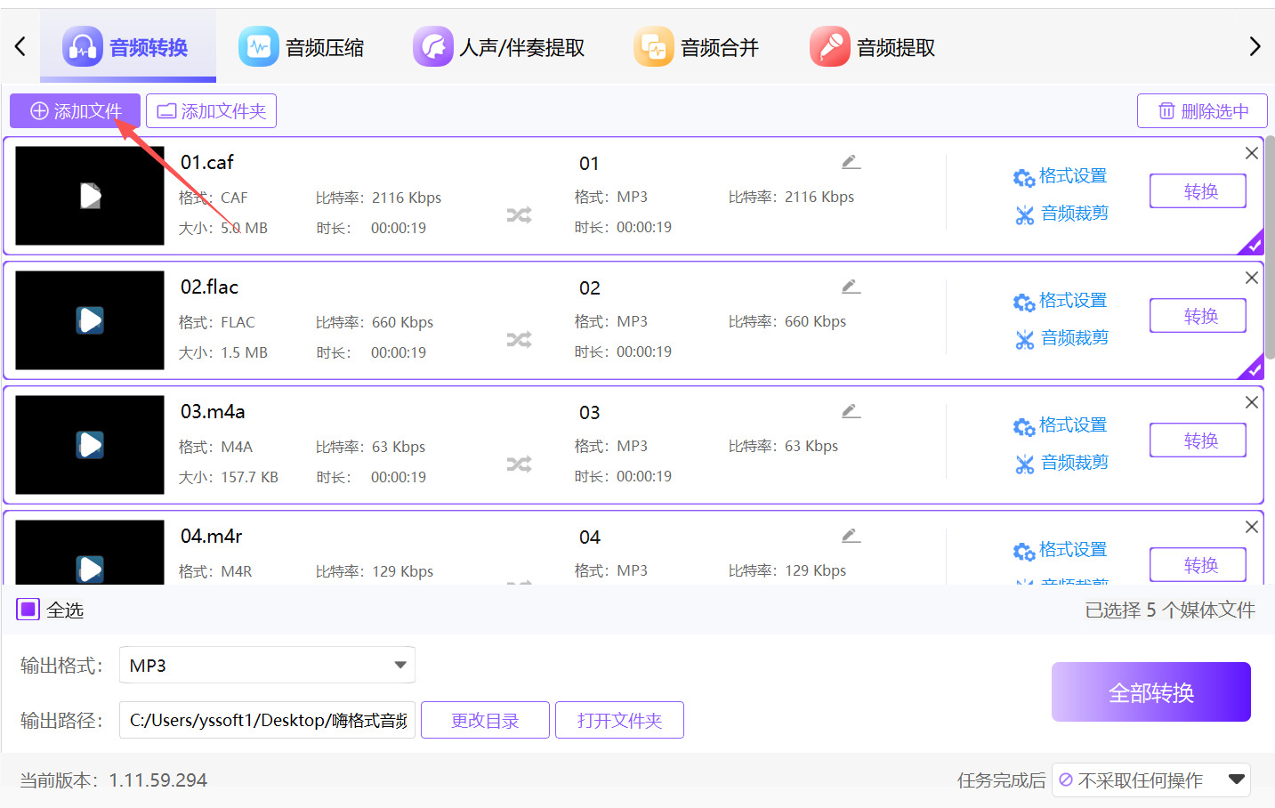Switch to the 音频压缩 tab

[x=302, y=47]
